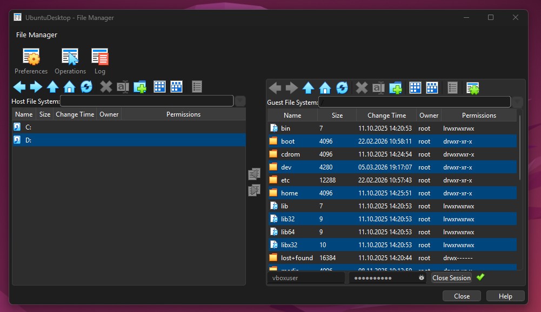The width and height of the screenshot is (541, 312).
Task: Click the Close Session button
Action: point(451,277)
